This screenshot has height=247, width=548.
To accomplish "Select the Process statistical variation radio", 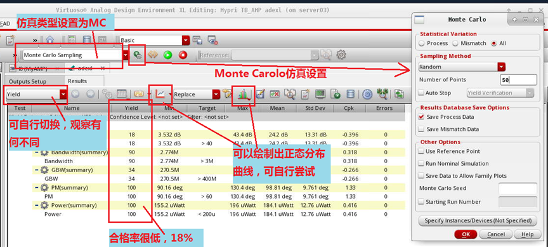I will [x=422, y=43].
